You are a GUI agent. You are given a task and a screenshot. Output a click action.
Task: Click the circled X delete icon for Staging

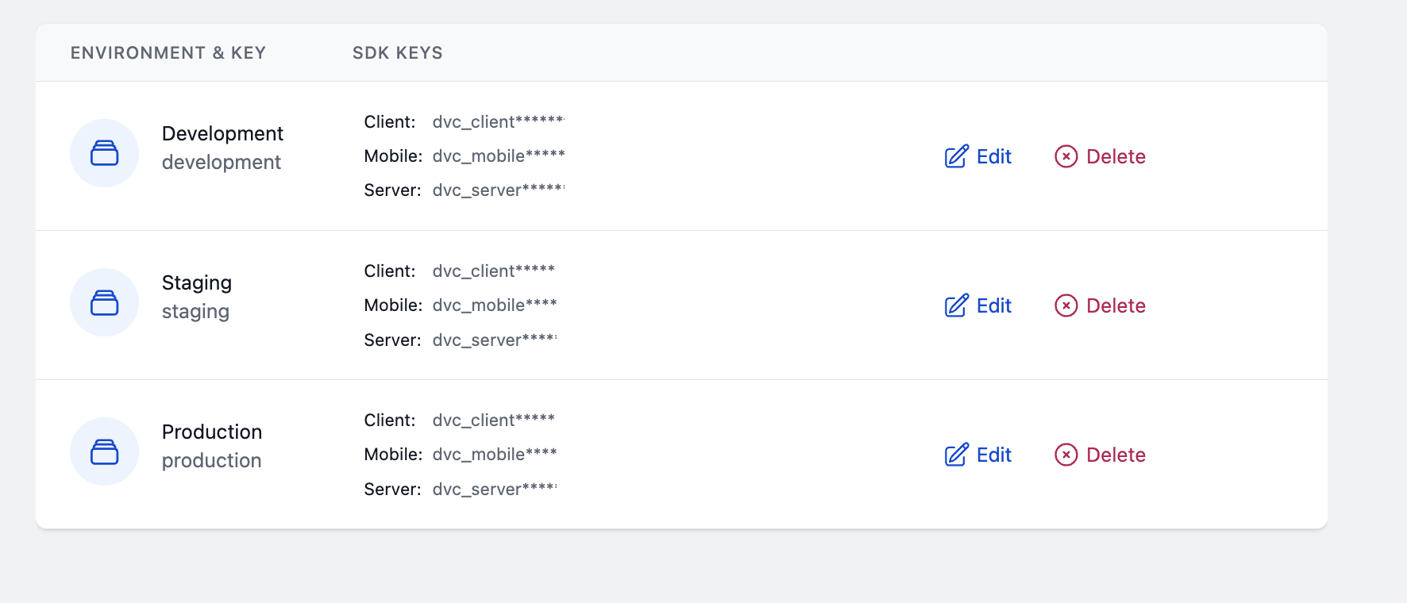pos(1066,305)
